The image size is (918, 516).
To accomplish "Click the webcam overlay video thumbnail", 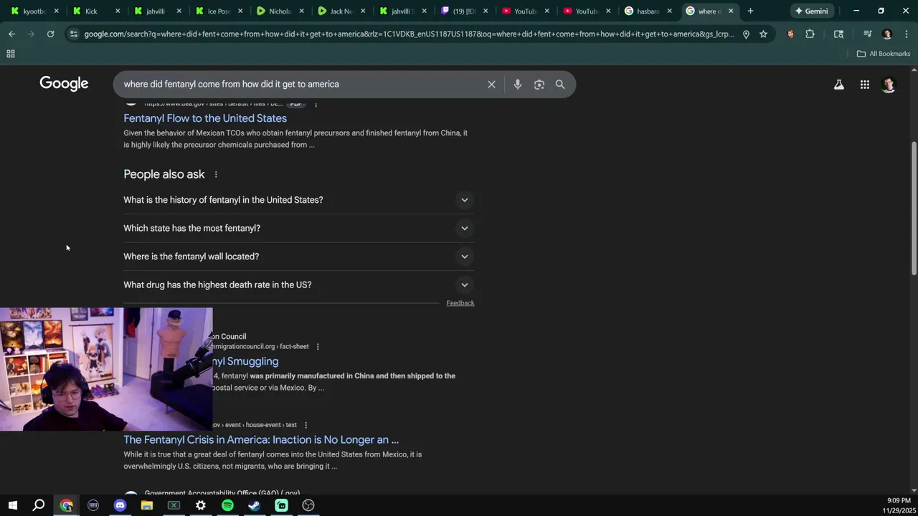I will click(106, 369).
